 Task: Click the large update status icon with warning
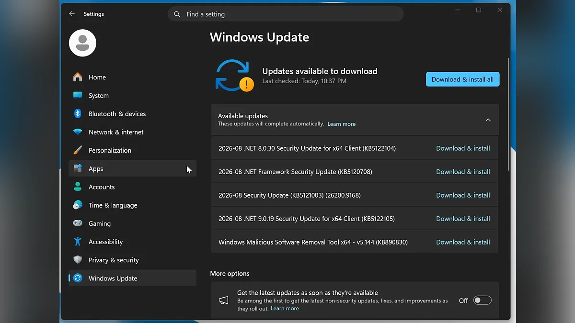click(234, 76)
